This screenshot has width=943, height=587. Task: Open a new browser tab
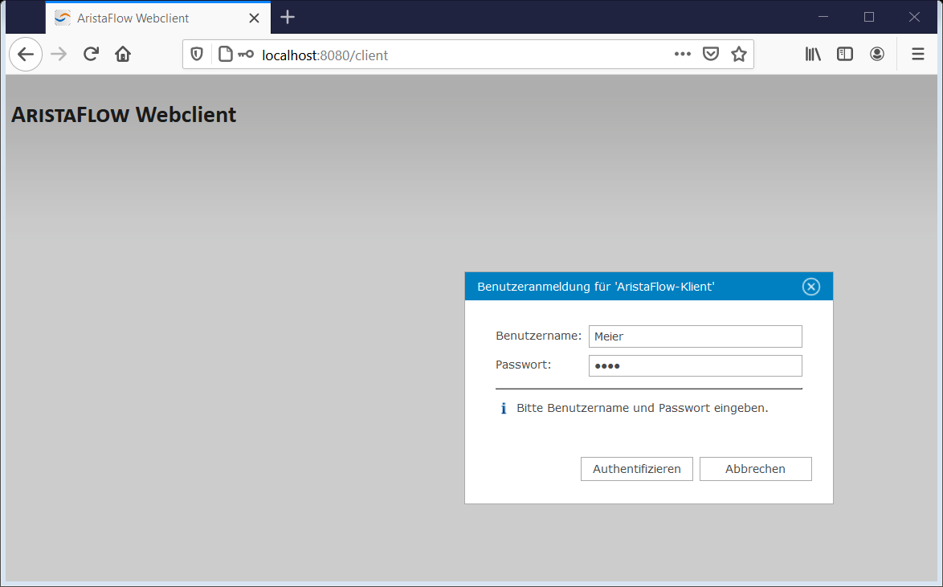tap(288, 18)
